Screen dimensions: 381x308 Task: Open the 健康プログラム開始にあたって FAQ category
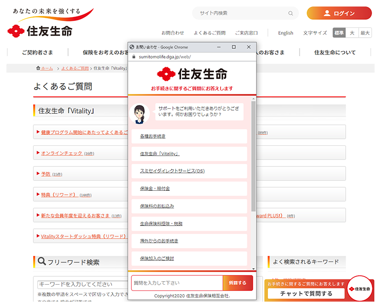point(84,132)
